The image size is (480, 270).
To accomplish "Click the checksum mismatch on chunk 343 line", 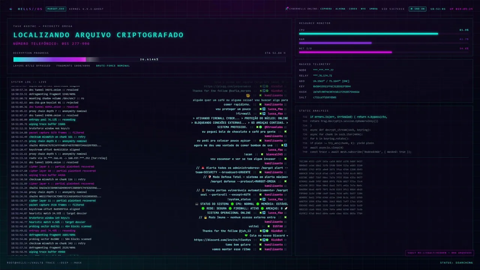I will click(48, 243).
